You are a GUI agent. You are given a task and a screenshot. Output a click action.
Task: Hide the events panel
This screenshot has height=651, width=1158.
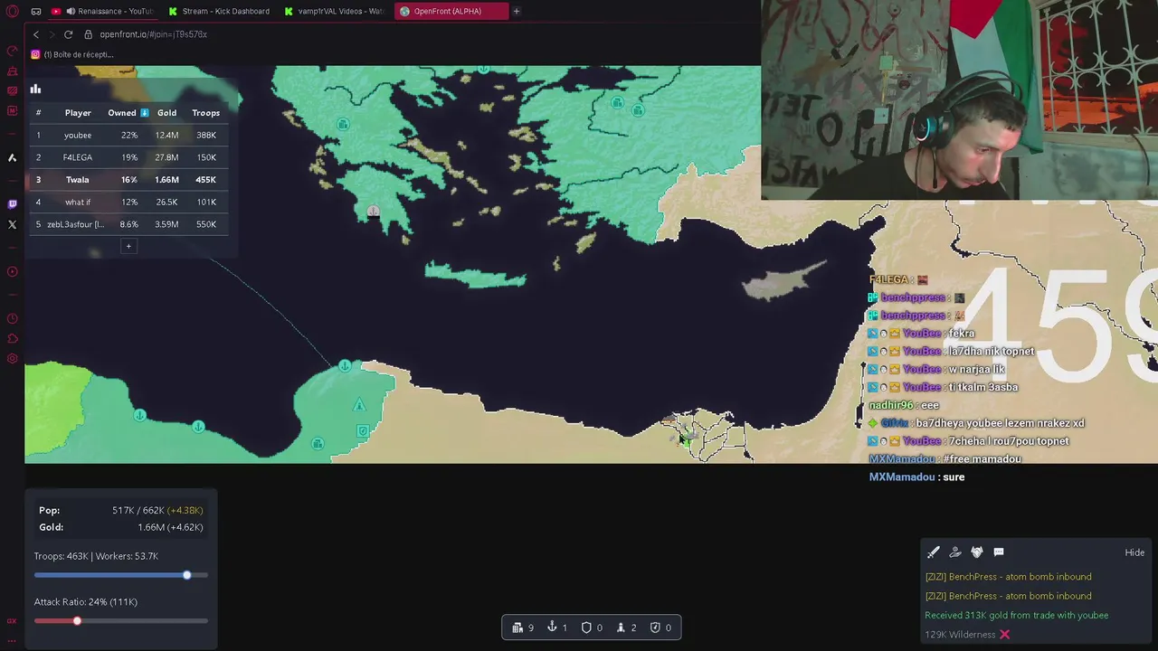click(x=1134, y=552)
